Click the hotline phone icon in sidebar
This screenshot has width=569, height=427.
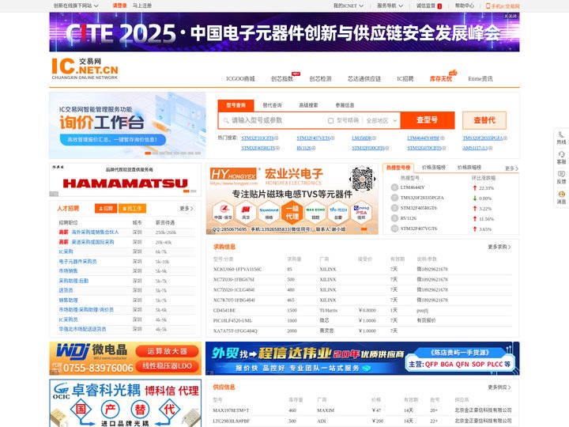(x=561, y=134)
